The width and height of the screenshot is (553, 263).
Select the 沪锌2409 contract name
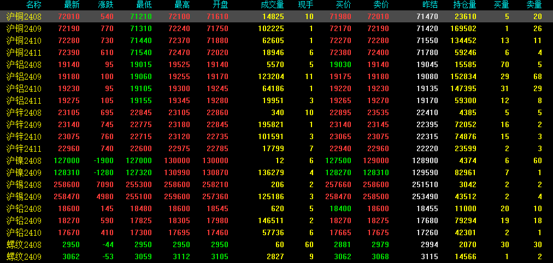coord(24,124)
